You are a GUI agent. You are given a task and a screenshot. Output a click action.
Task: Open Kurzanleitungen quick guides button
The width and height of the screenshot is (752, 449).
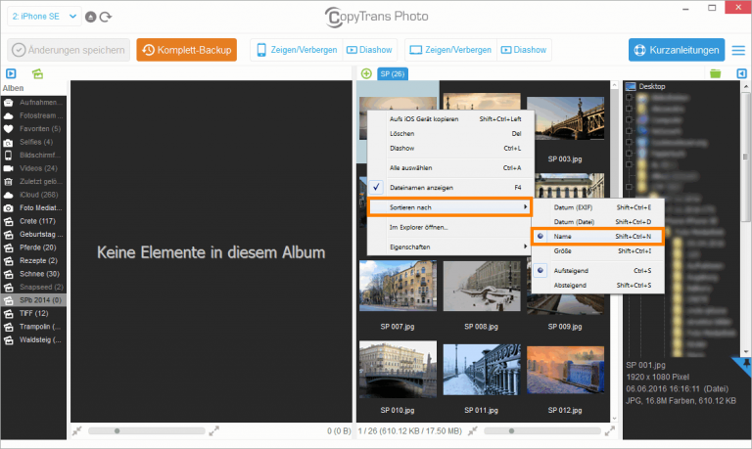pyautogui.click(x=676, y=50)
